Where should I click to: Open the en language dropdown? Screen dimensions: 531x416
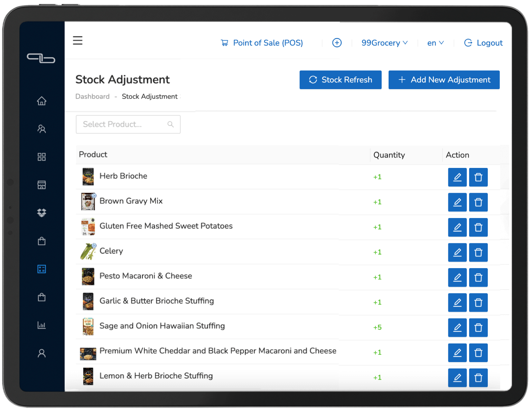tap(435, 43)
